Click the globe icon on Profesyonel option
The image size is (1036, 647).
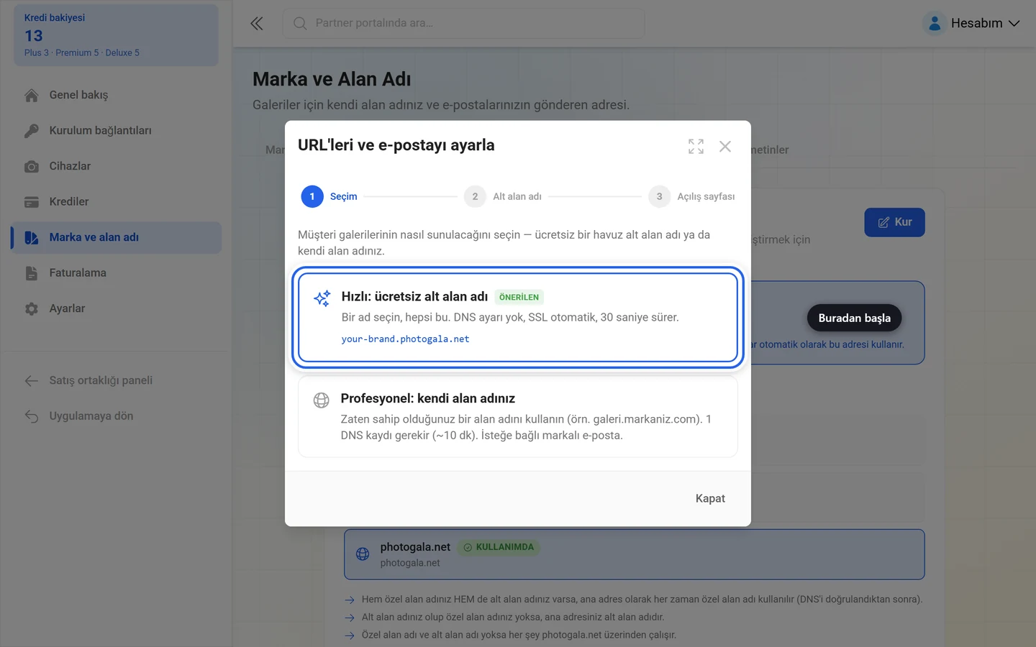click(322, 400)
